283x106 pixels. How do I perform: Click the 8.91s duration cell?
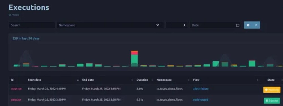[140, 100]
